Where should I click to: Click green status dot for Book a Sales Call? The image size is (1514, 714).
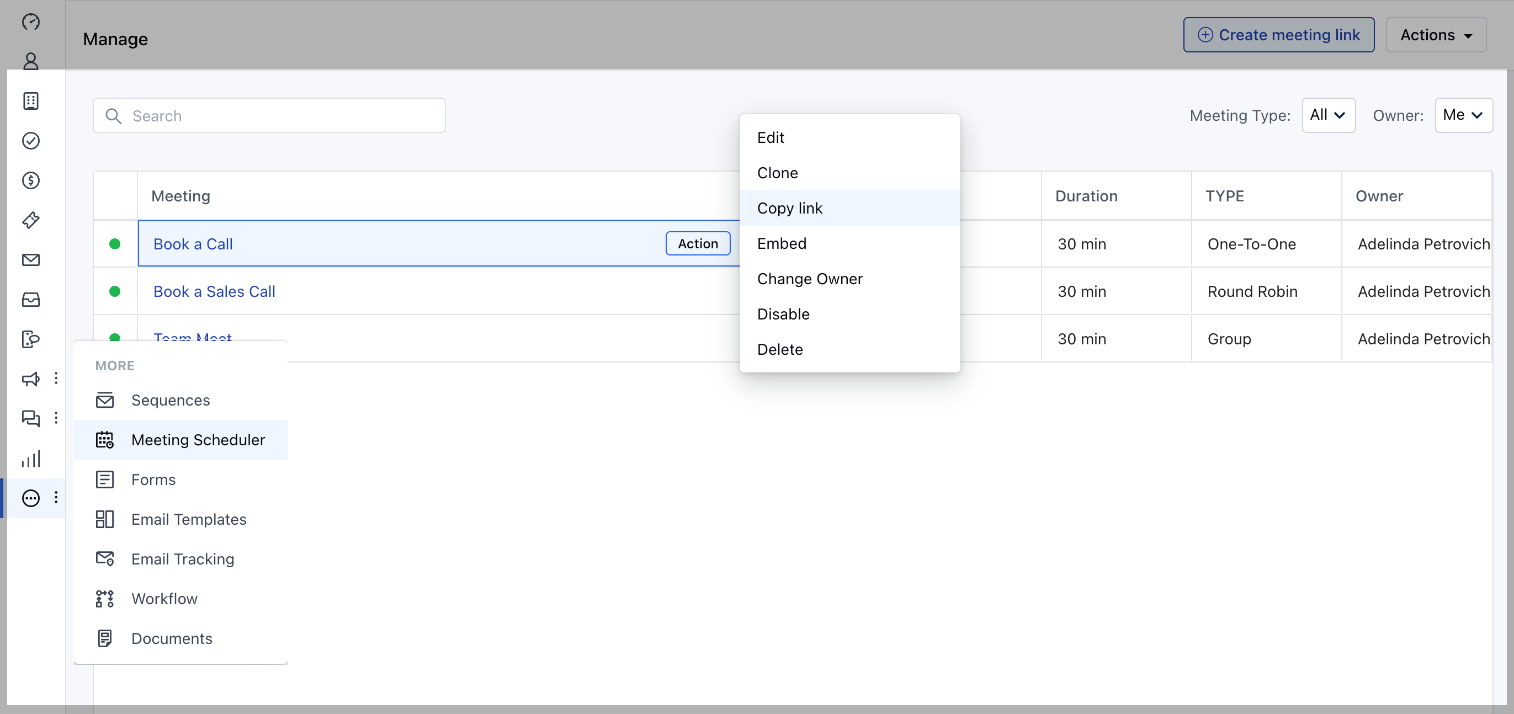click(115, 291)
